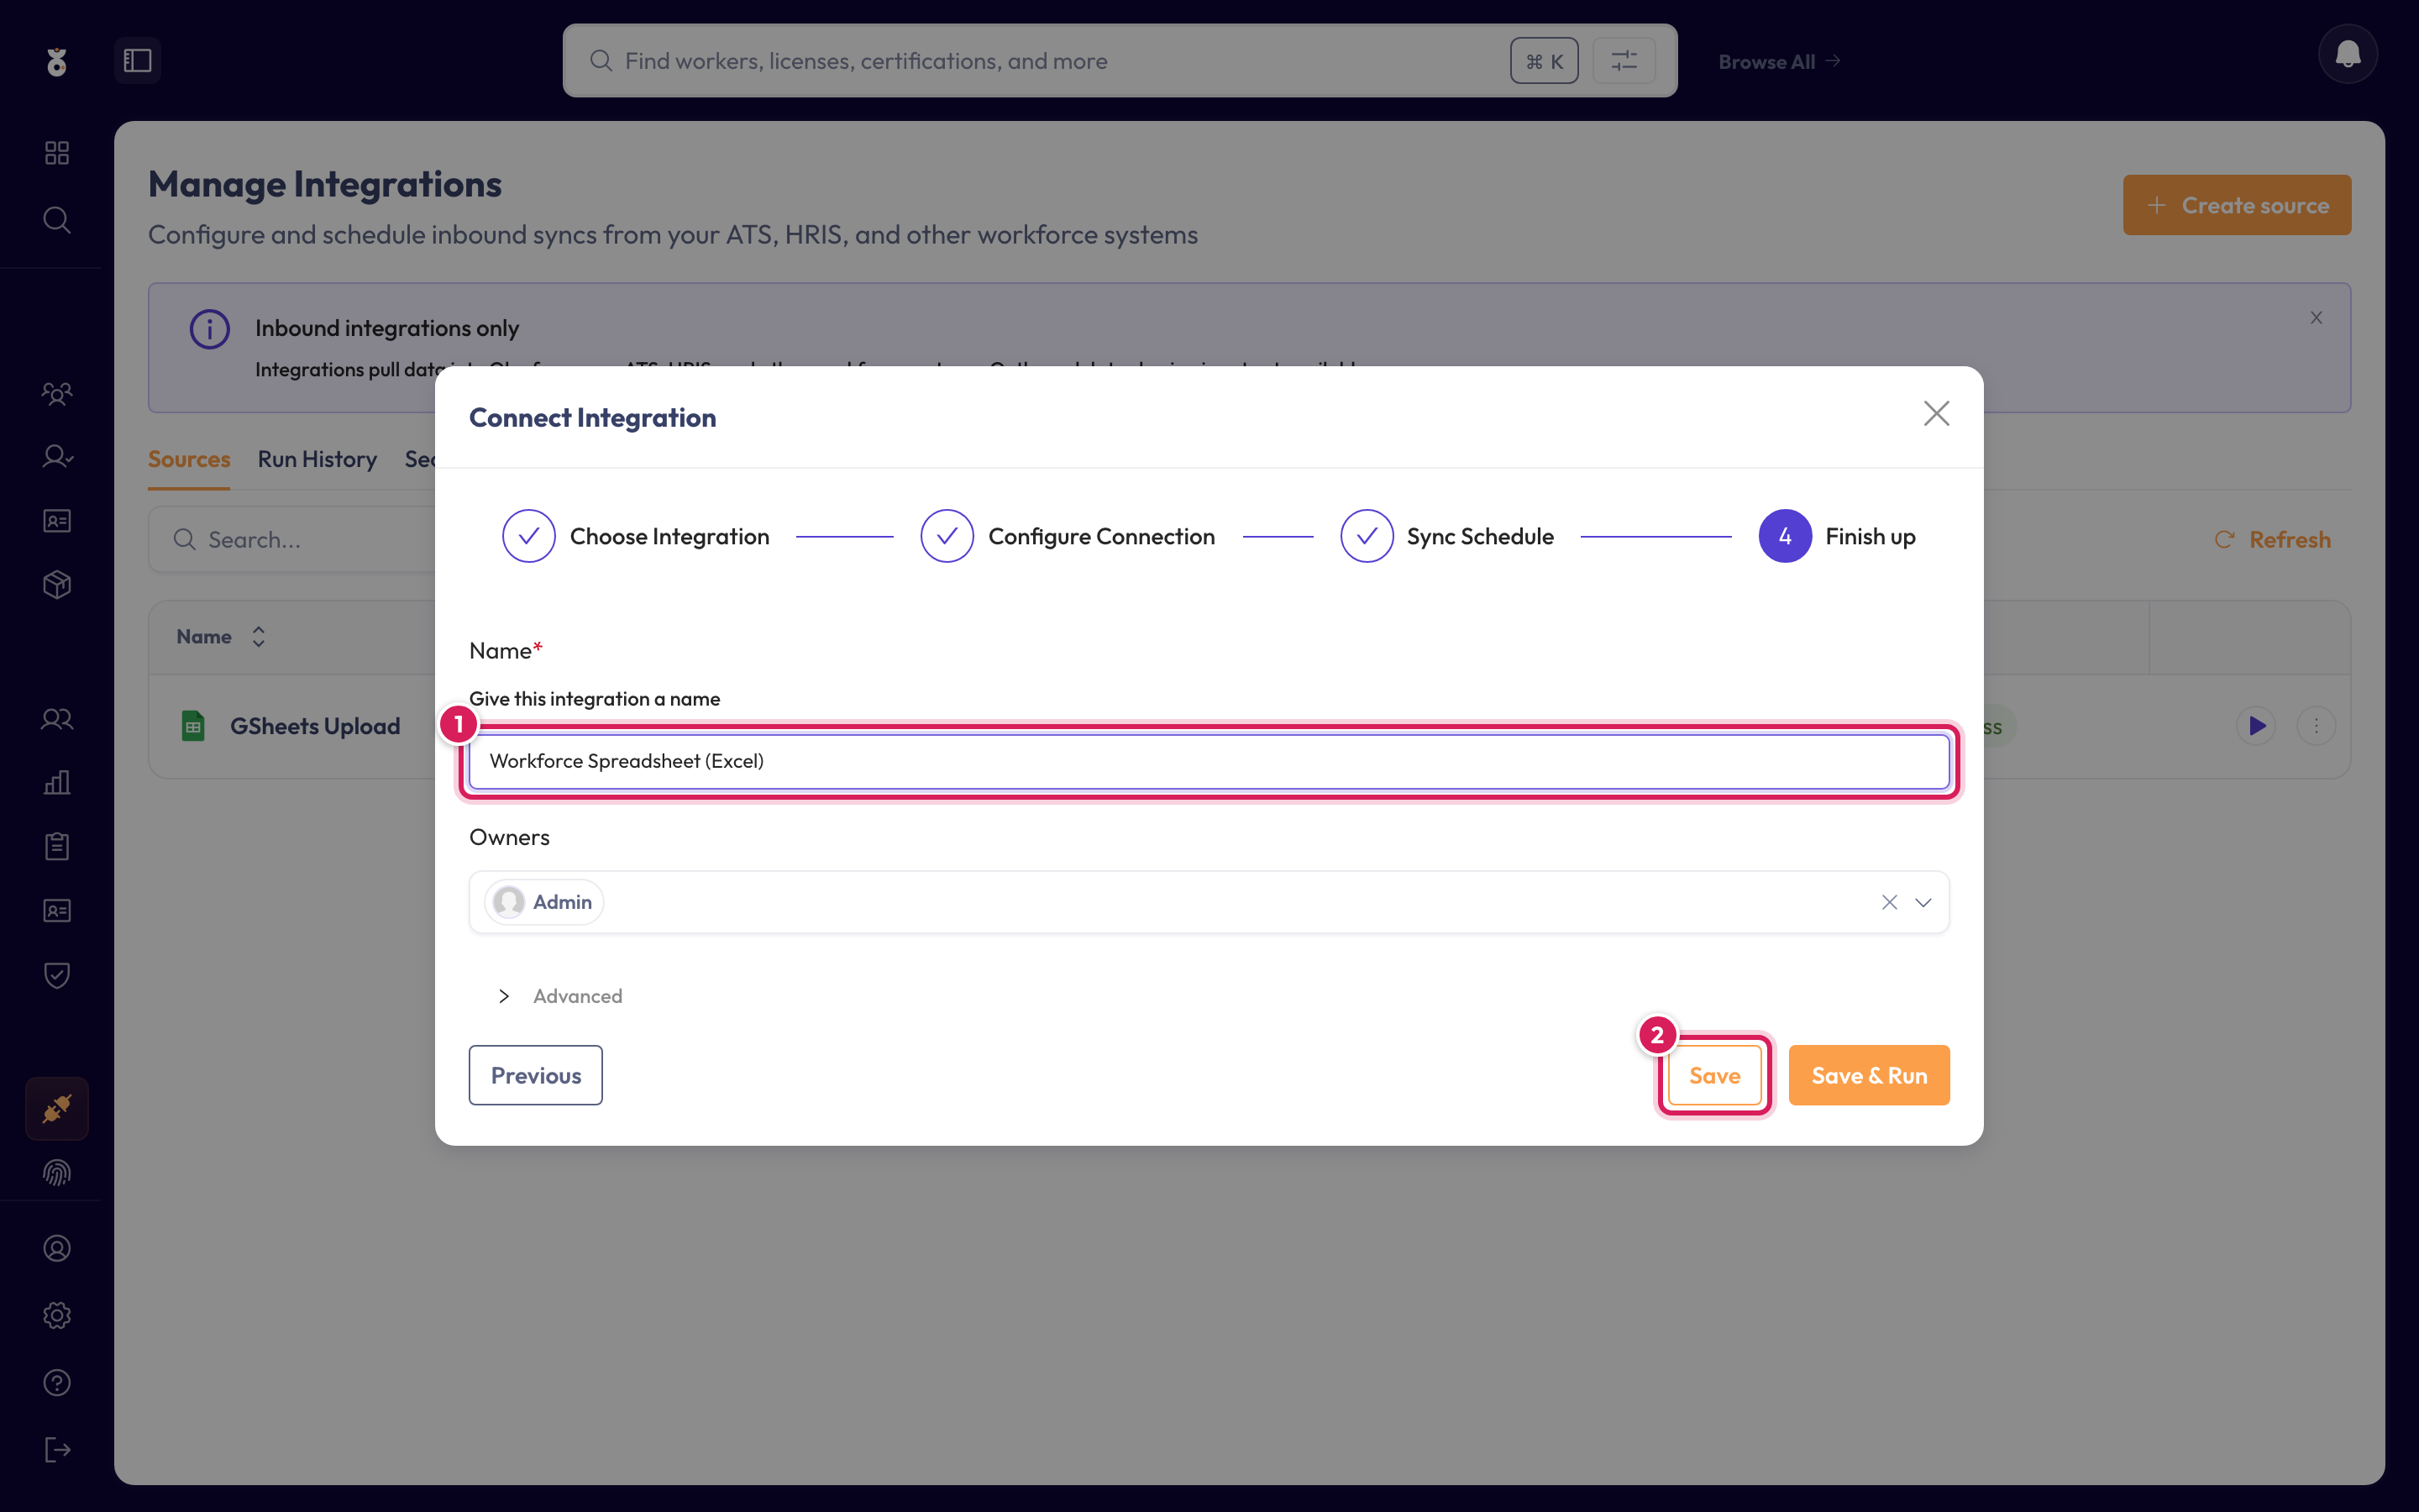This screenshot has width=2419, height=1512.
Task: Go to the Configure Connection step
Action: (x=1068, y=536)
